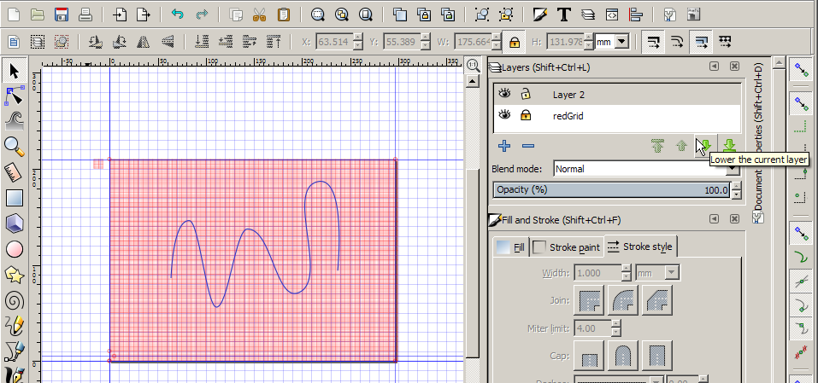Open the Text and Font dialog icon
The width and height of the screenshot is (818, 383).
(x=563, y=14)
